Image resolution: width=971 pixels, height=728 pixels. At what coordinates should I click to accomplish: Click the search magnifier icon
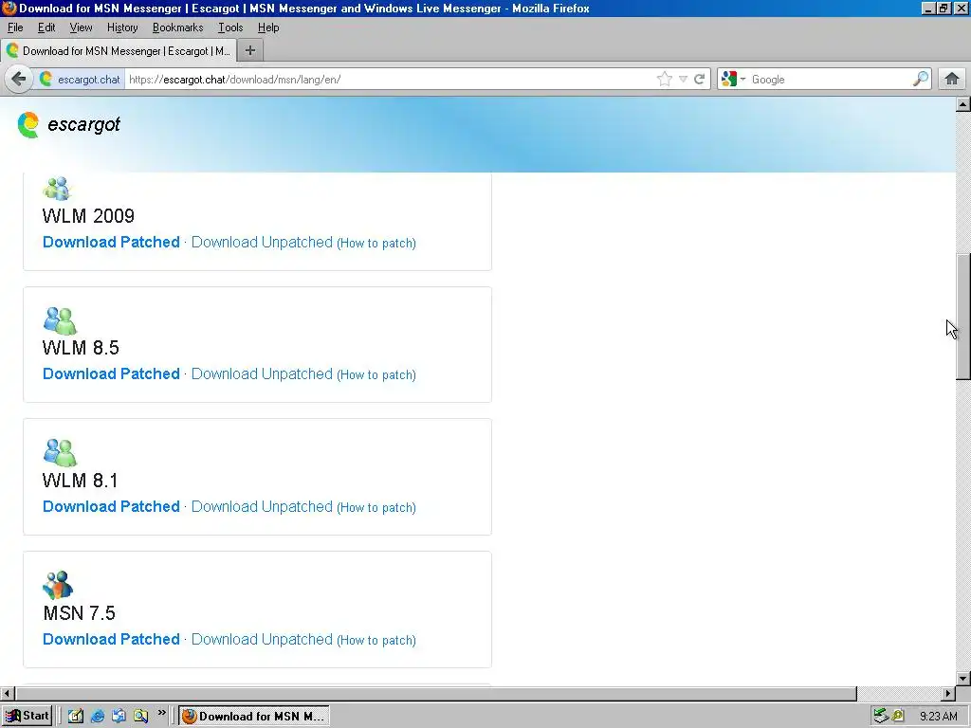coord(921,80)
